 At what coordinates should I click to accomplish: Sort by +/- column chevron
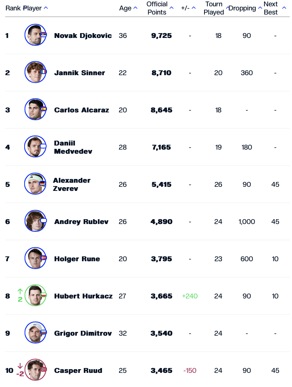(x=194, y=8)
